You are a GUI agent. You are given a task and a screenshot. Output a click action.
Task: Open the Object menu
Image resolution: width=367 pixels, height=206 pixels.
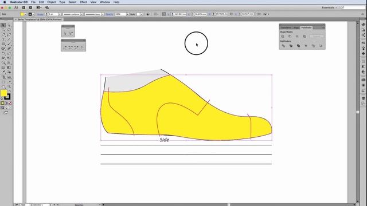tap(52, 2)
